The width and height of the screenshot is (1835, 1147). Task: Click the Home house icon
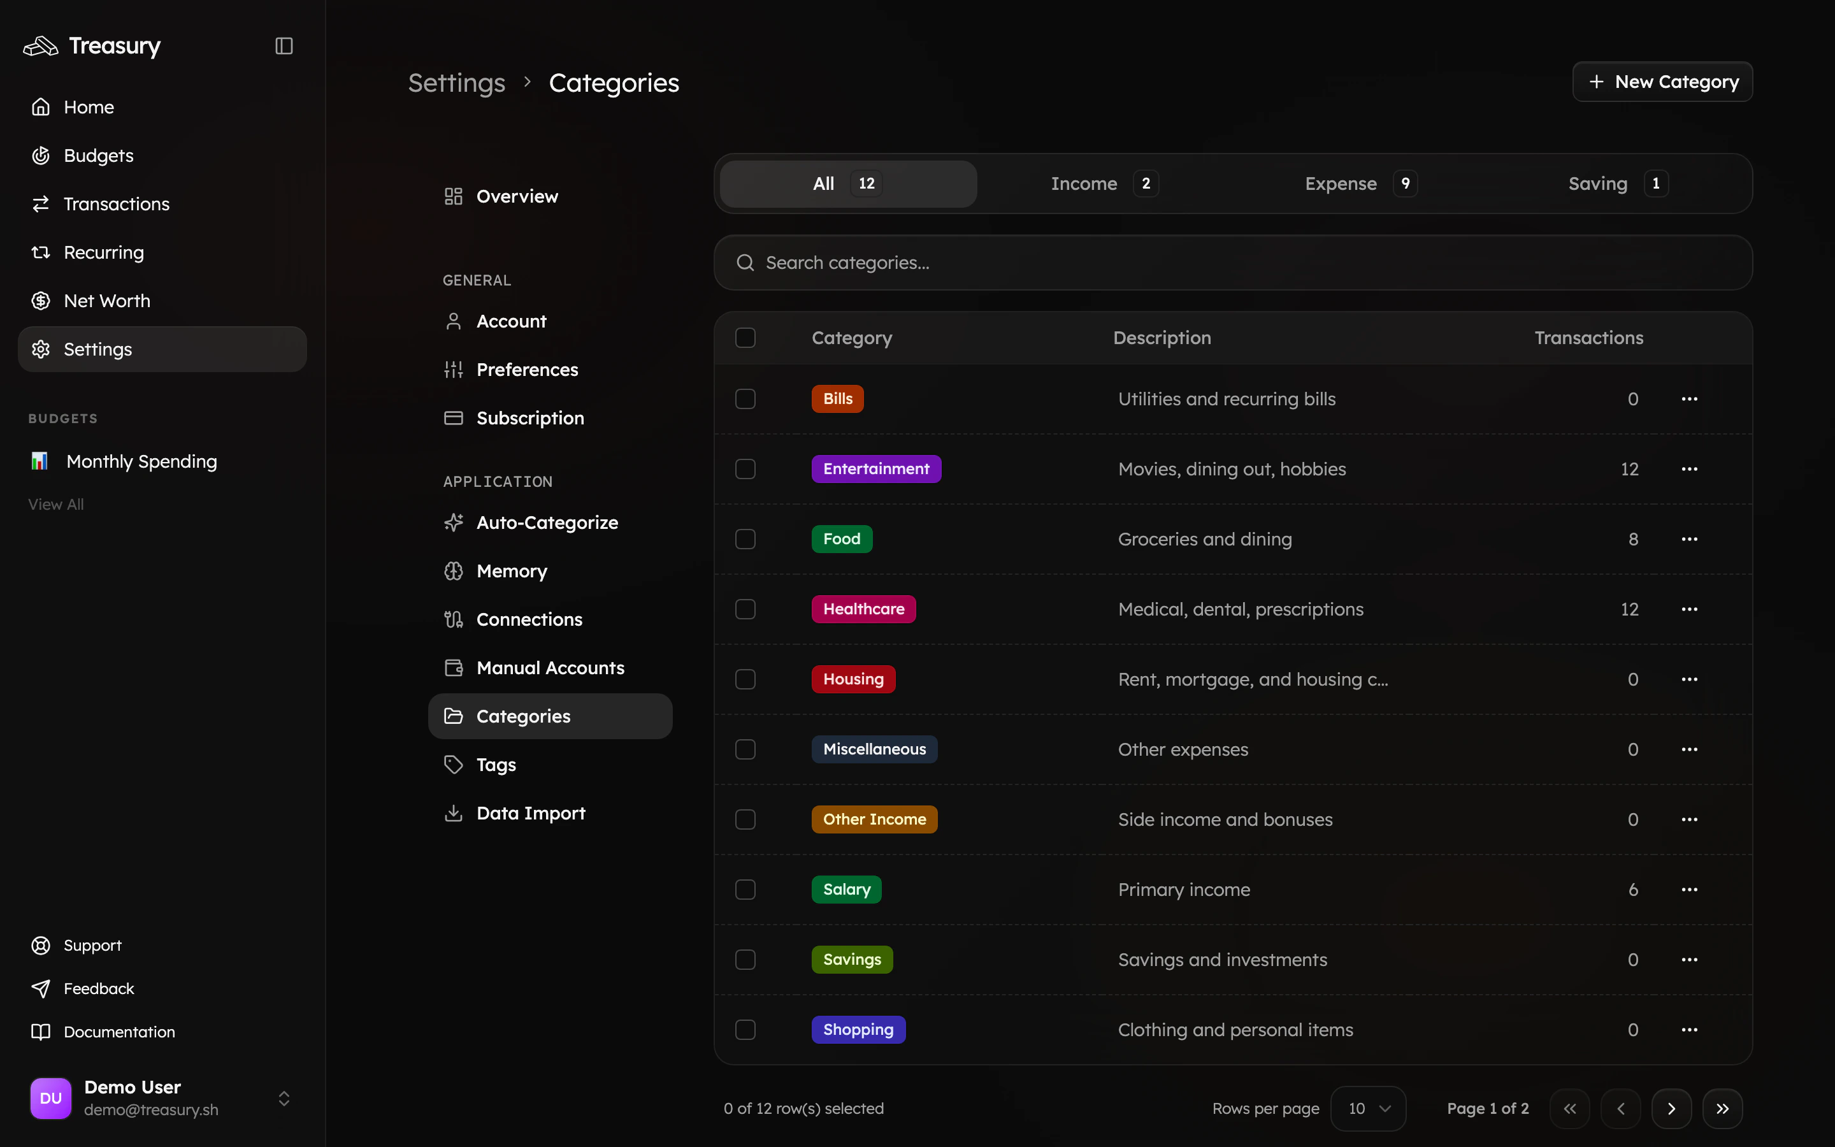41,107
